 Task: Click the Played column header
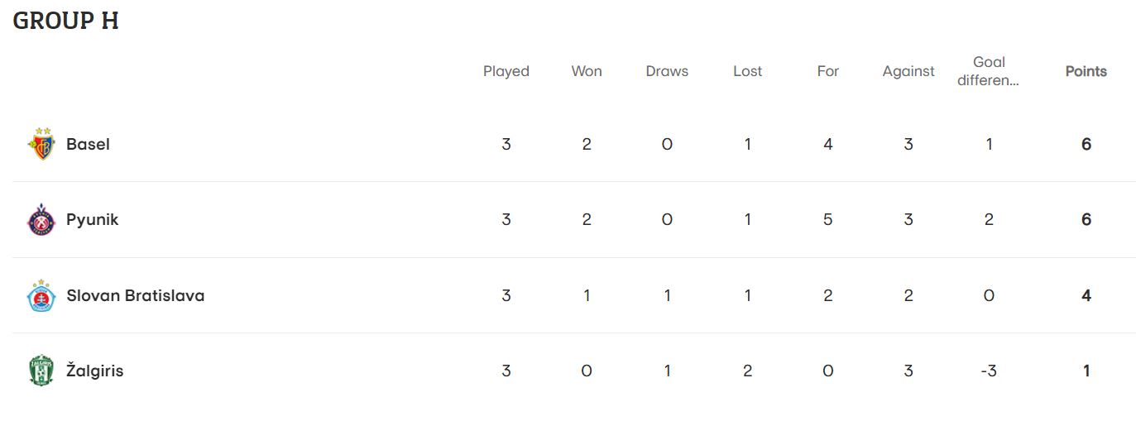506,71
